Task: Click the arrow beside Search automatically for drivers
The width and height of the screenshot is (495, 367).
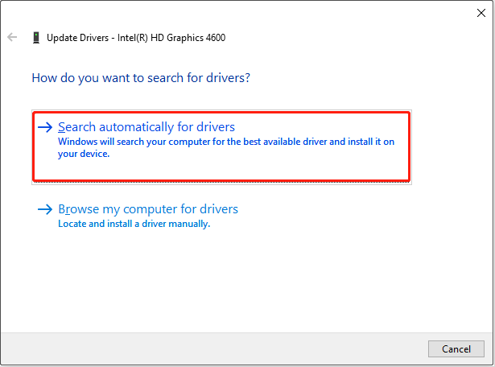Action: [45, 127]
